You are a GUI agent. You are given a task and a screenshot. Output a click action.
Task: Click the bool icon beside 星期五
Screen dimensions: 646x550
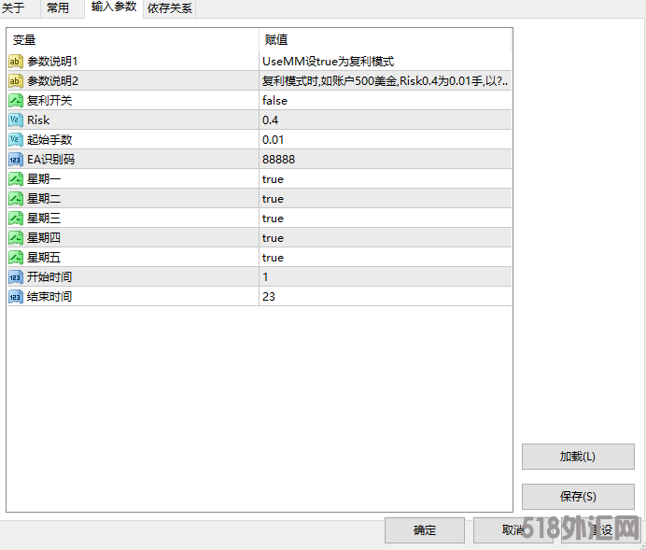[15, 258]
